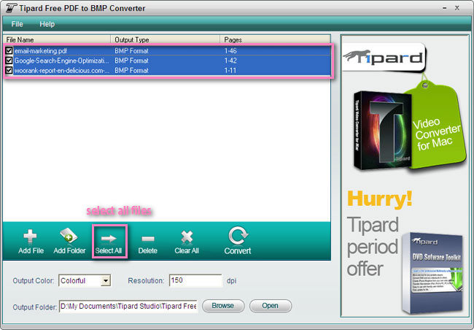Image resolution: width=474 pixels, height=330 pixels.
Task: Click the File Name column header
Action: point(57,39)
